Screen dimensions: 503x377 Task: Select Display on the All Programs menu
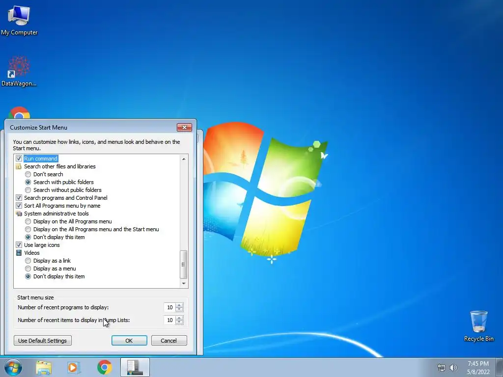(x=28, y=221)
